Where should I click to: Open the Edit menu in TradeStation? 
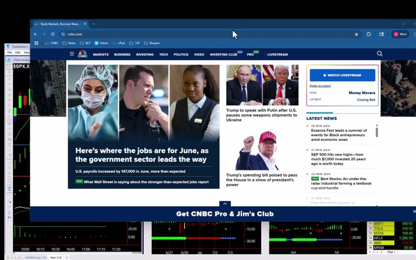click(18, 52)
